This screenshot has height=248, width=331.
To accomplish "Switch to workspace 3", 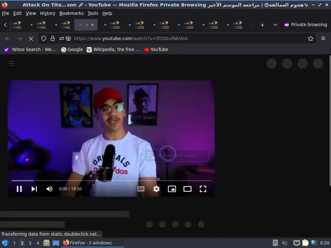I will tap(30, 243).
